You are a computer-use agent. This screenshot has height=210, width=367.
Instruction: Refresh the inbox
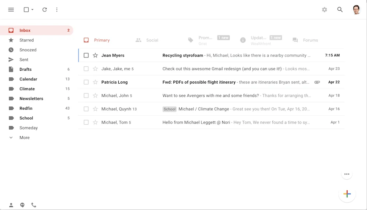(x=44, y=10)
